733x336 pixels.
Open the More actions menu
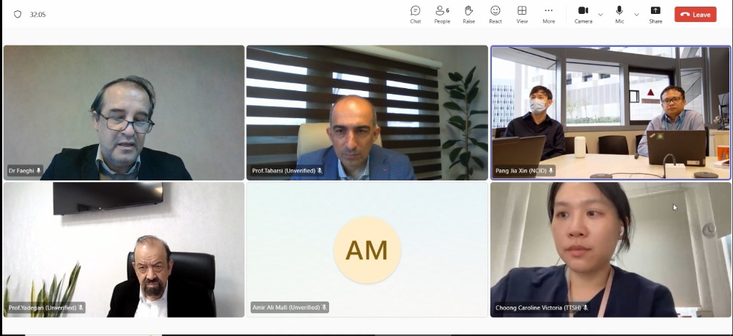tap(548, 15)
